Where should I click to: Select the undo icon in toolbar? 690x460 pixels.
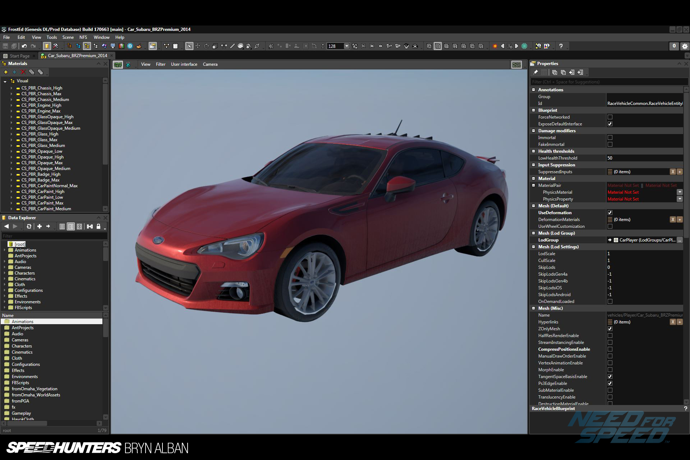pos(23,46)
